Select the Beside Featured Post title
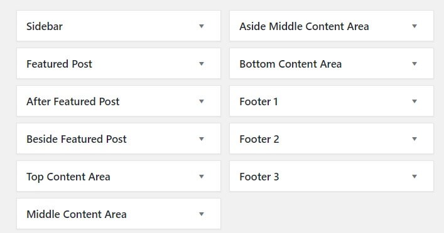444x233 pixels. (77, 139)
